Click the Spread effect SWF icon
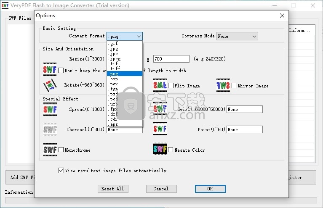Image resolution: width=323 pixels, height=208 pixels. coord(50,109)
